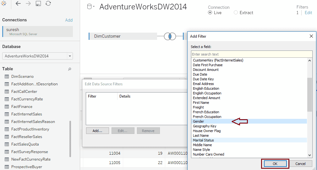Go back with the left arrow
The width and height of the screenshot is (317, 170).
coord(18,3)
